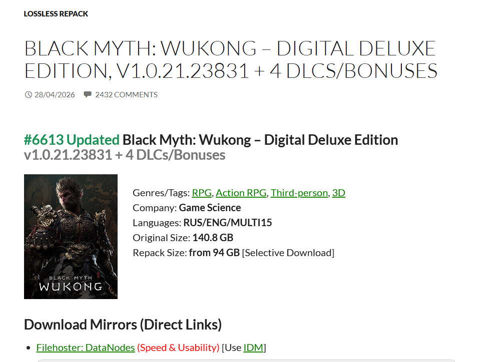
Task: Click the Game Science company name
Action: click(x=210, y=208)
